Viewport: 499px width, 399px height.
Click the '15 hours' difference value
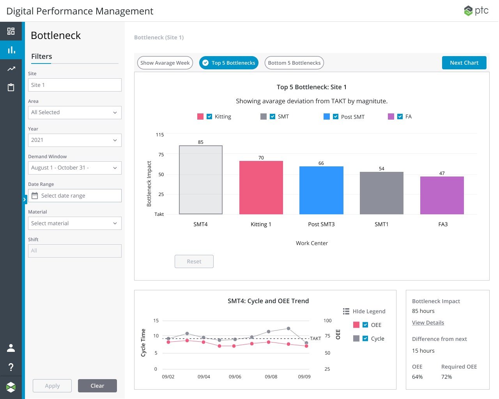(x=423, y=351)
